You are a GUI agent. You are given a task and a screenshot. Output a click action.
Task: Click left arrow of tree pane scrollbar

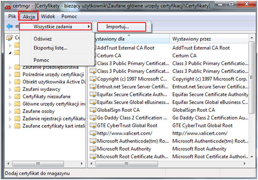[x=8, y=164]
